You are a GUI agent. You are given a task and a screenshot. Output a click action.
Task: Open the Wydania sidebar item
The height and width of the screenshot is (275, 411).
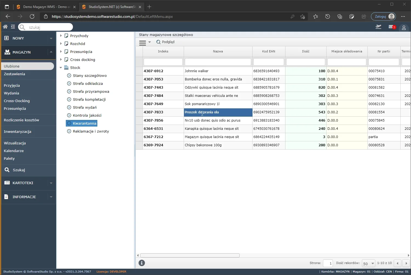click(12, 93)
